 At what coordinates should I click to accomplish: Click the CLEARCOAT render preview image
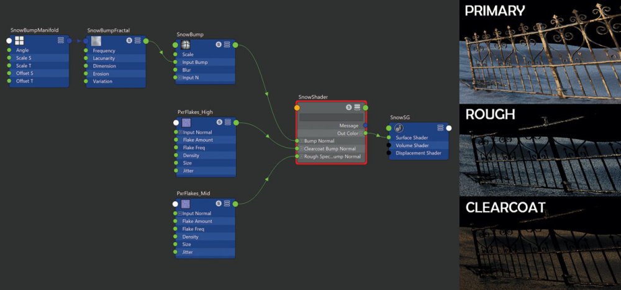pos(540,243)
